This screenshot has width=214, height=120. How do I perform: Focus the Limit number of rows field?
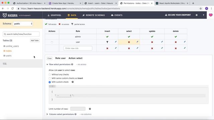[x=78, y=109]
